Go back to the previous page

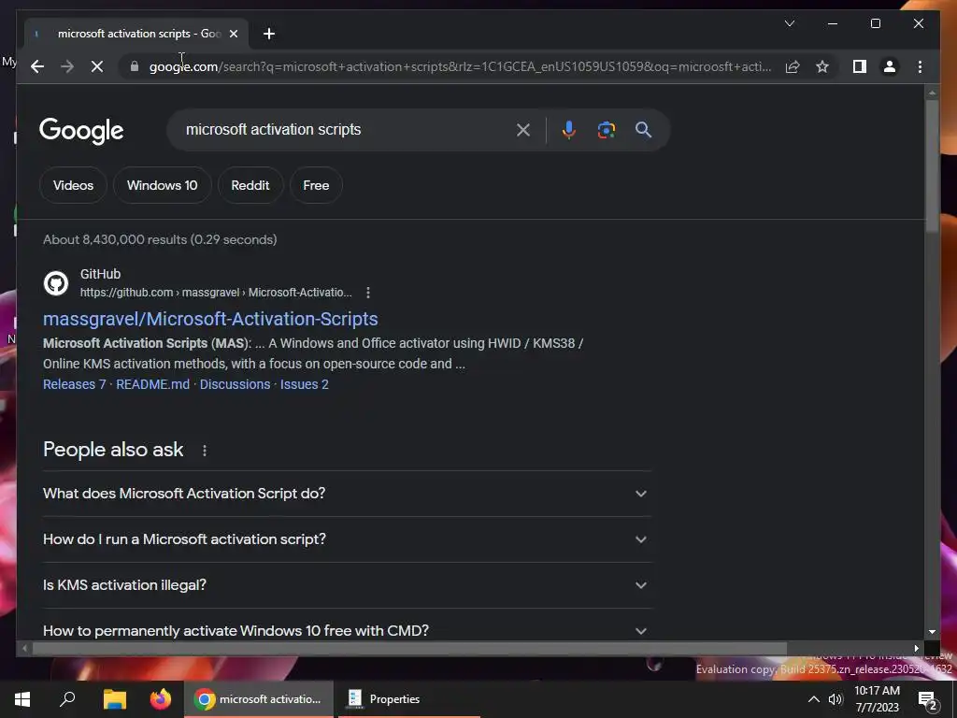[37, 66]
